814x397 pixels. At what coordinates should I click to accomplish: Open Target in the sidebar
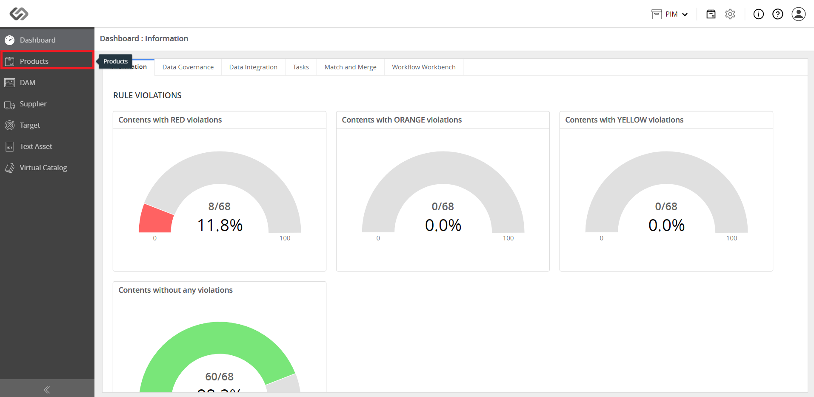click(x=47, y=125)
